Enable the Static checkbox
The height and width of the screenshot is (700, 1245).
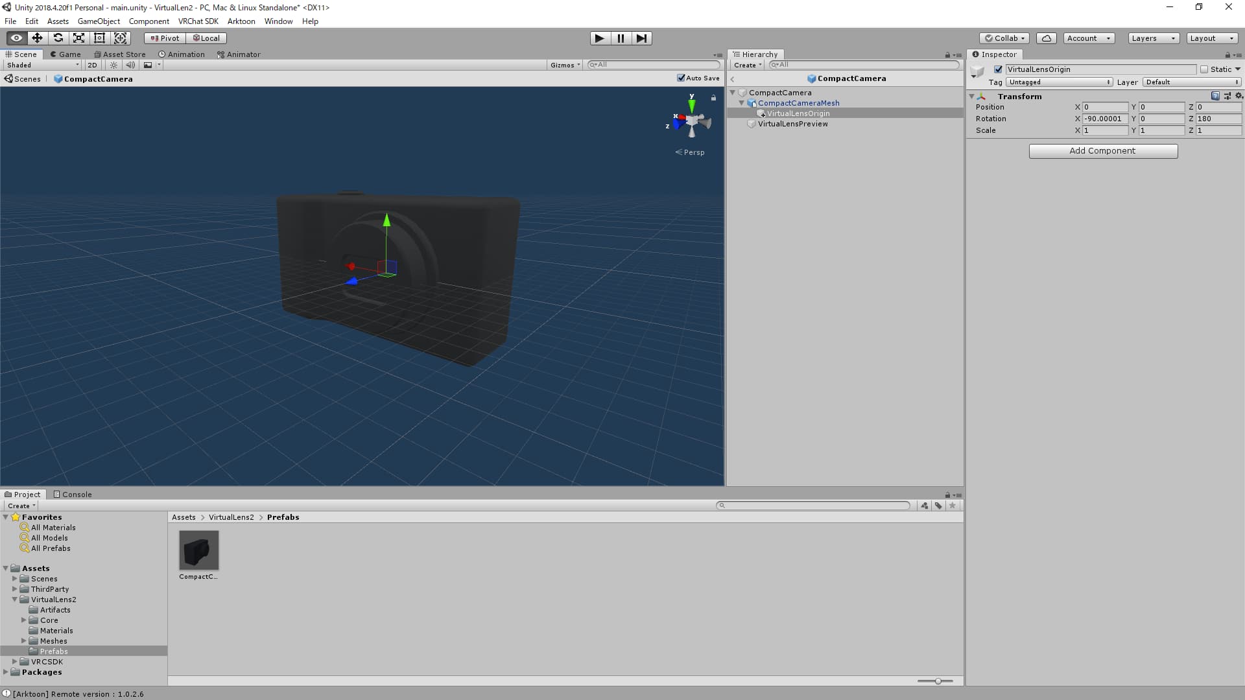click(1204, 69)
